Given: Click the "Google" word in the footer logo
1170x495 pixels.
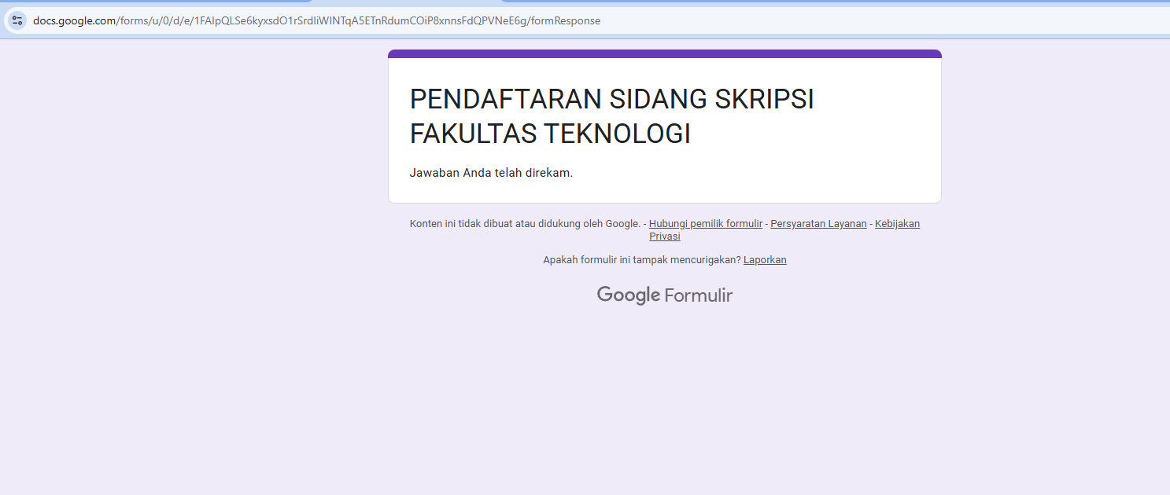Looking at the screenshot, I should [628, 295].
